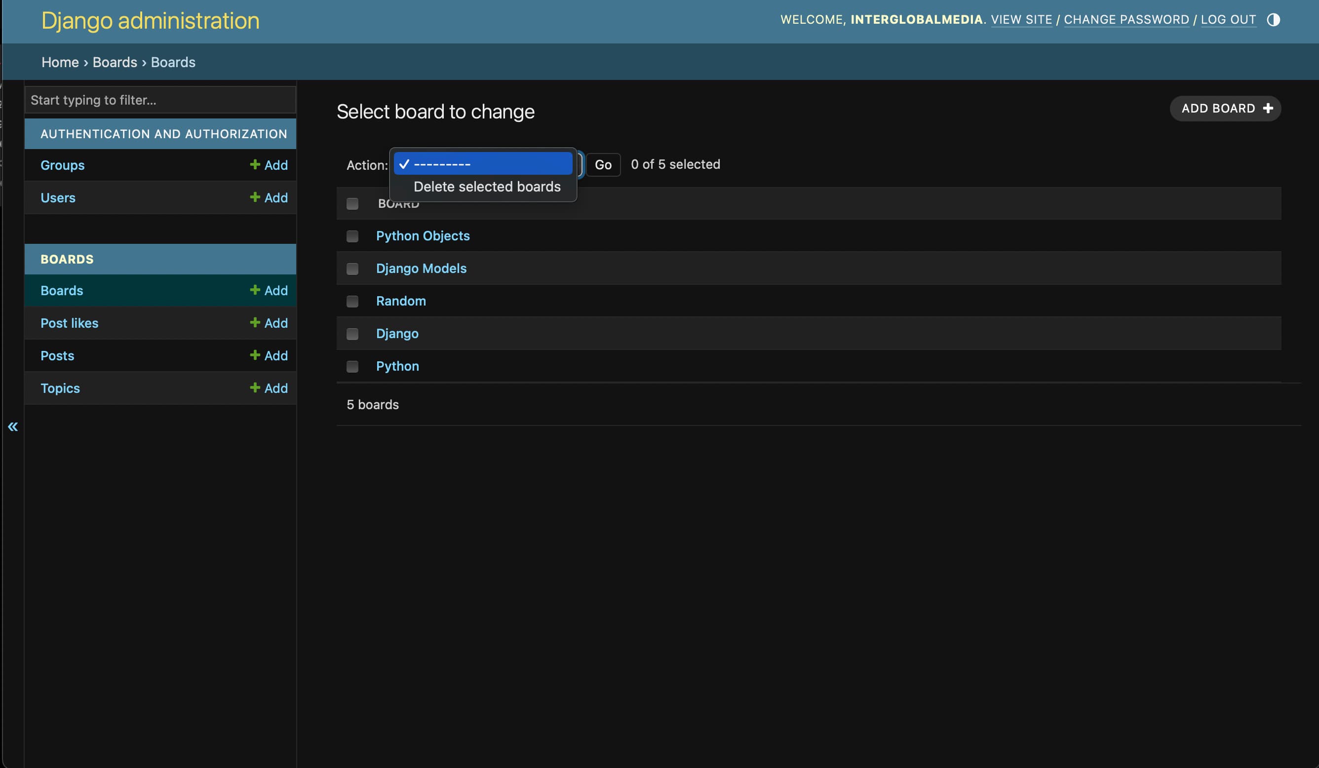Click the Add Board button
1319x768 pixels.
[x=1225, y=109]
